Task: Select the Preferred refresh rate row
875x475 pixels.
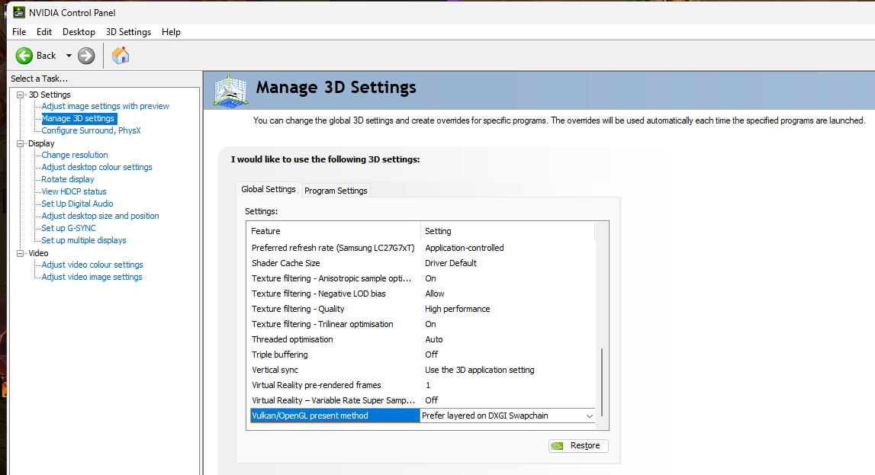Action: pos(423,248)
